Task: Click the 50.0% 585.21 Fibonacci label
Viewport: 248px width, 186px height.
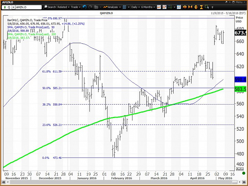Action: [52, 88]
